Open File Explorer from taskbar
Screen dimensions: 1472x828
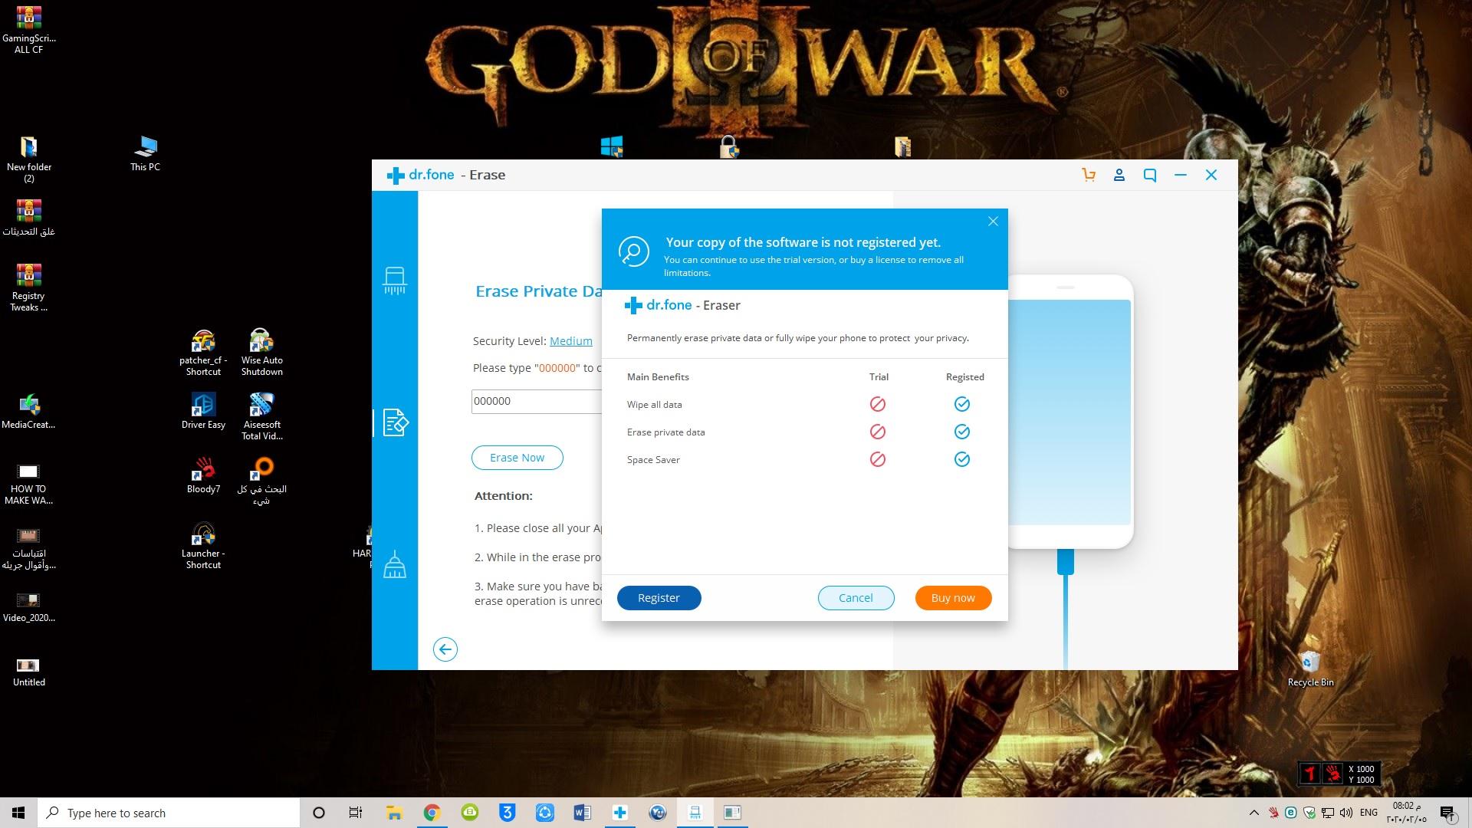394,813
